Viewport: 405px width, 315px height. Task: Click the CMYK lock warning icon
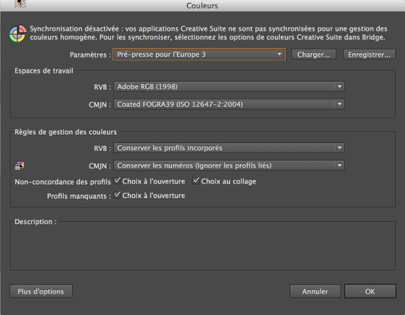click(20, 166)
